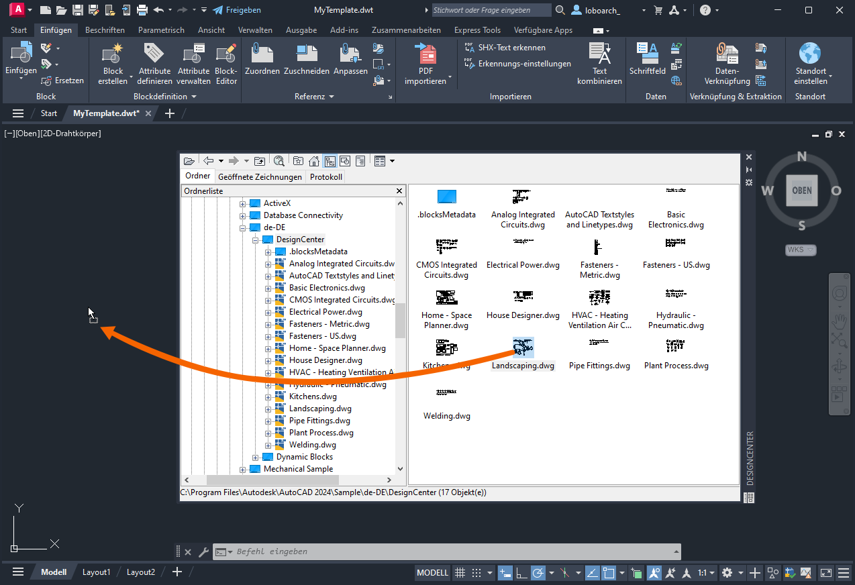The width and height of the screenshot is (855, 585).
Task: Click the clean screen icon in status bar
Action: tap(826, 573)
